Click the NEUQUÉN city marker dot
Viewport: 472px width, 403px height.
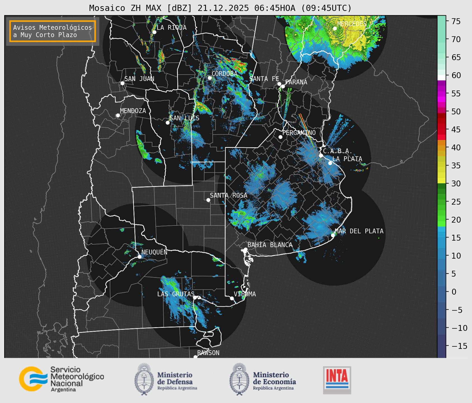139,257
